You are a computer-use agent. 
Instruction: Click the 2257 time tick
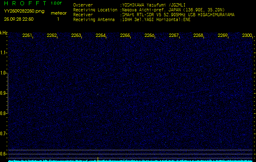click(174, 36)
